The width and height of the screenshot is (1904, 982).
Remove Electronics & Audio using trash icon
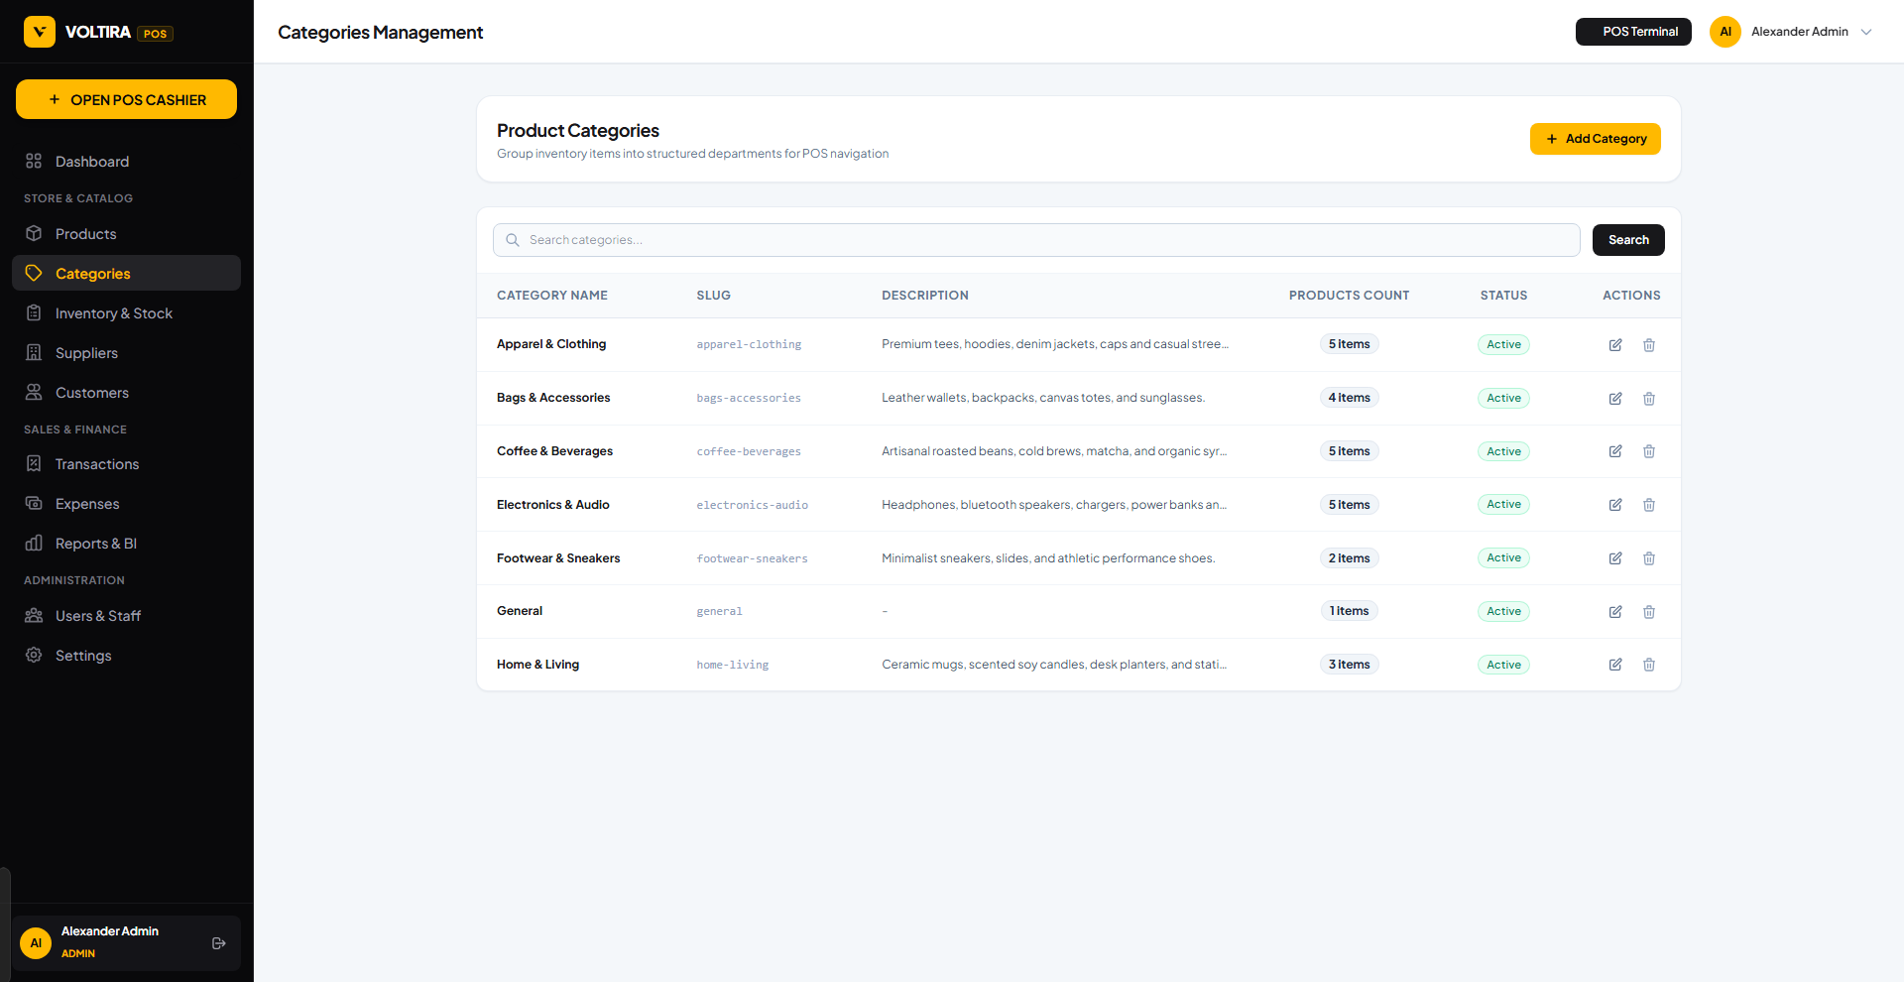coord(1649,505)
